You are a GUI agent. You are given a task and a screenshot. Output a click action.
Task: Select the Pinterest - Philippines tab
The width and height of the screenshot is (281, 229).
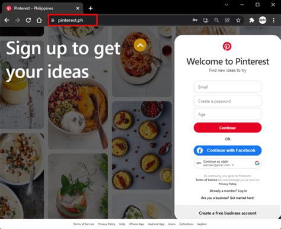click(x=42, y=8)
